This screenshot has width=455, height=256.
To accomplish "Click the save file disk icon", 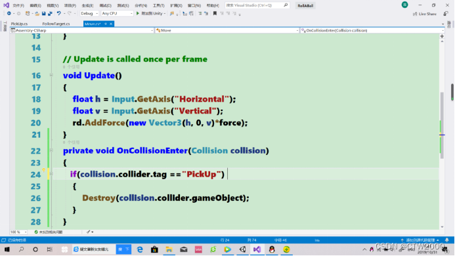I will point(43,13).
